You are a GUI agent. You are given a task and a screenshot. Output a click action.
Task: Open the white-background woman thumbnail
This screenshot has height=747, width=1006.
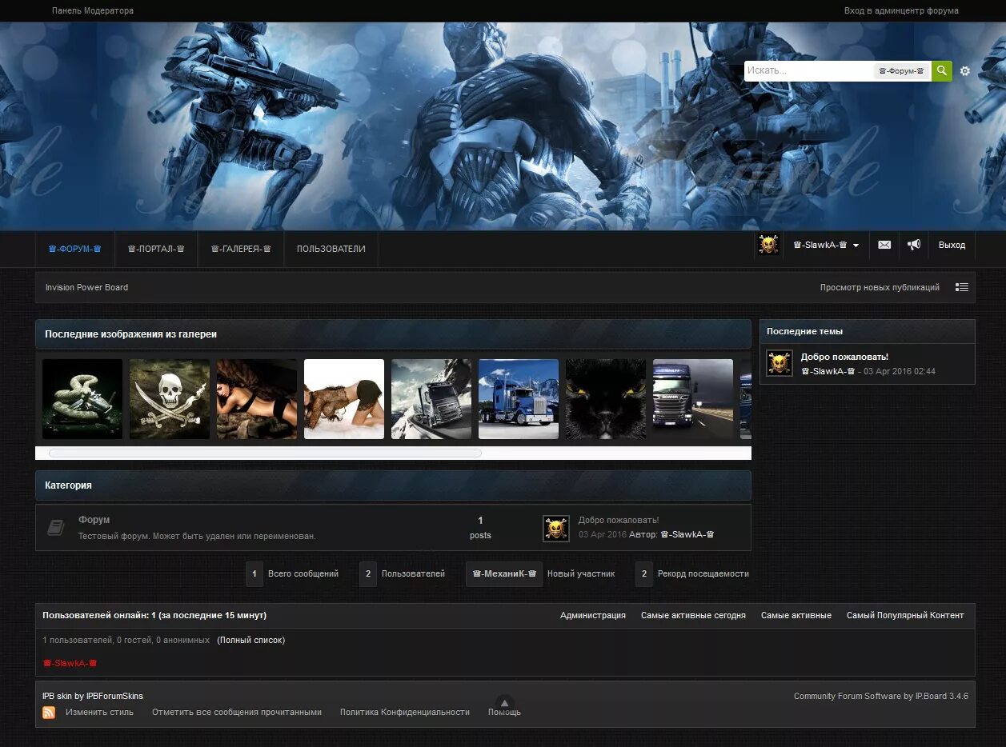coord(344,399)
